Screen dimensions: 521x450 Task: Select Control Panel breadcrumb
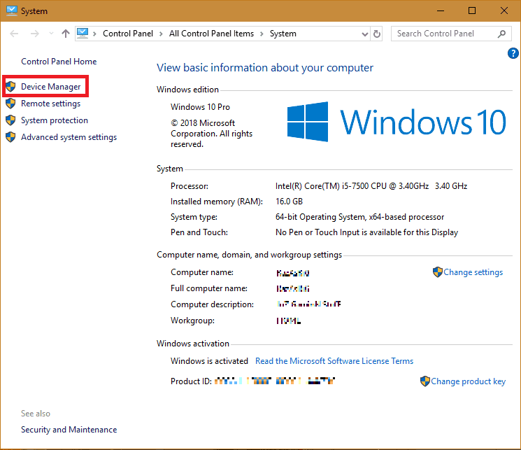tap(128, 34)
